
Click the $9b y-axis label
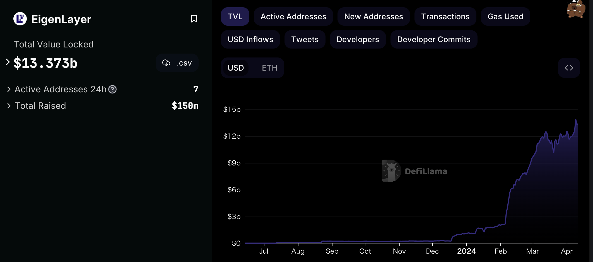point(234,163)
